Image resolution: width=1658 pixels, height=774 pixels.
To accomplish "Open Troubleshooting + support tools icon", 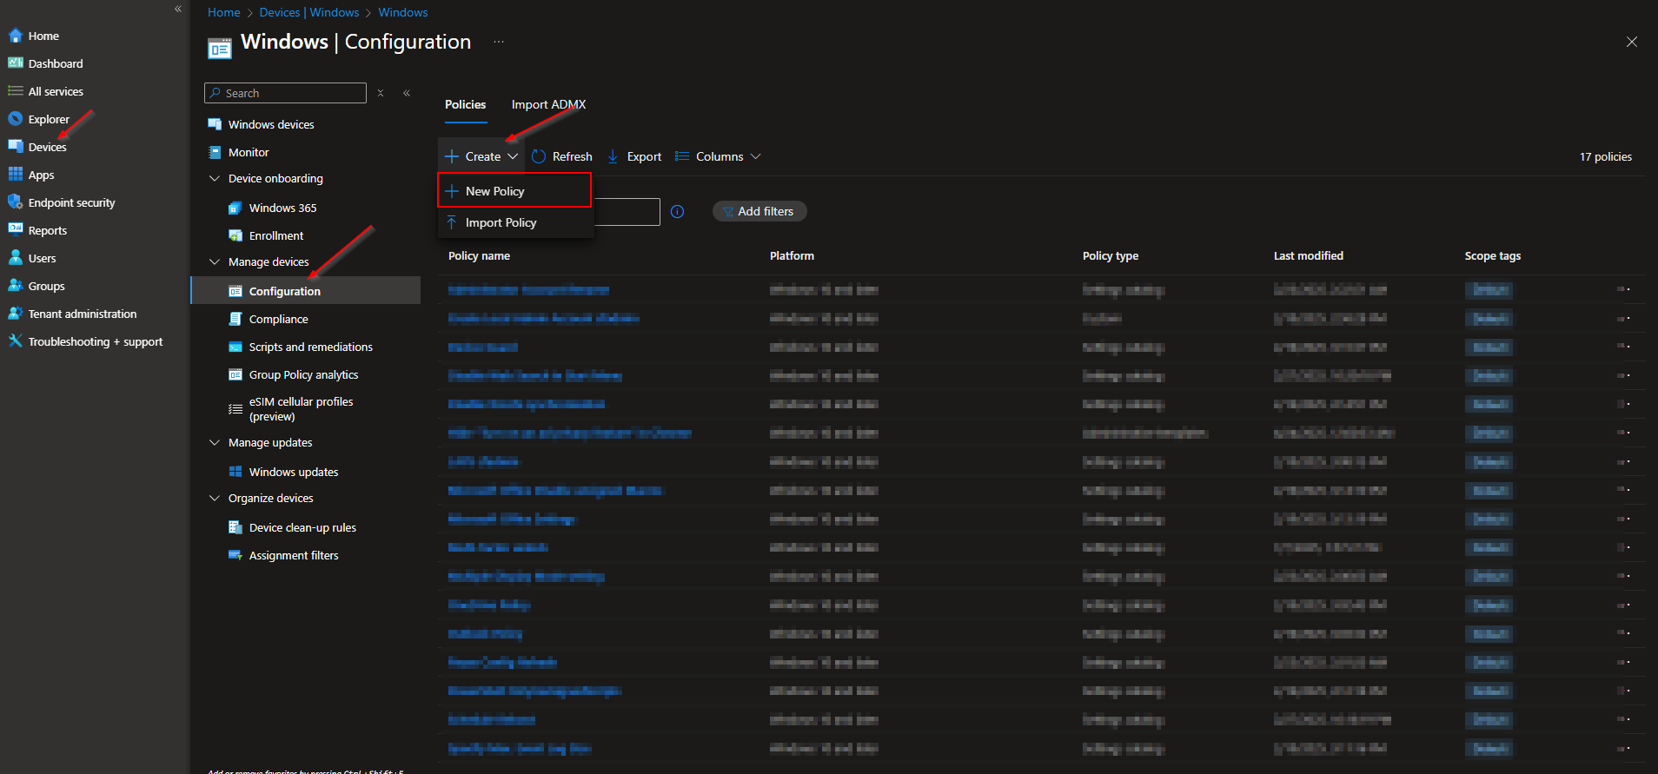I will [x=15, y=341].
